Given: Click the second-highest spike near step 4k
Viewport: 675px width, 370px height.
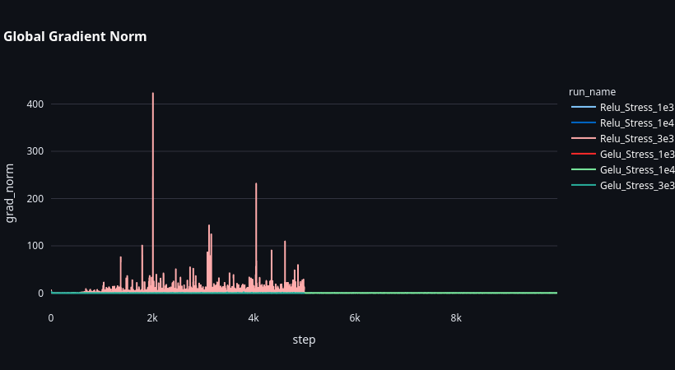Looking at the screenshot, I should (x=256, y=184).
